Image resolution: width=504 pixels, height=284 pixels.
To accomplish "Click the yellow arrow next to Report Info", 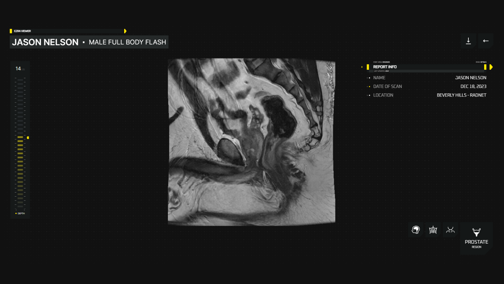I will [x=491, y=67].
